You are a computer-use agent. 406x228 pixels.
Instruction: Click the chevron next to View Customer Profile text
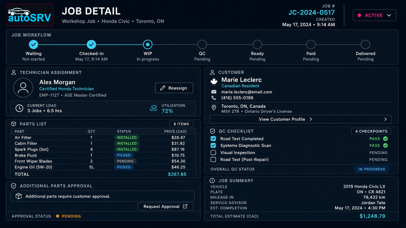click(x=311, y=119)
